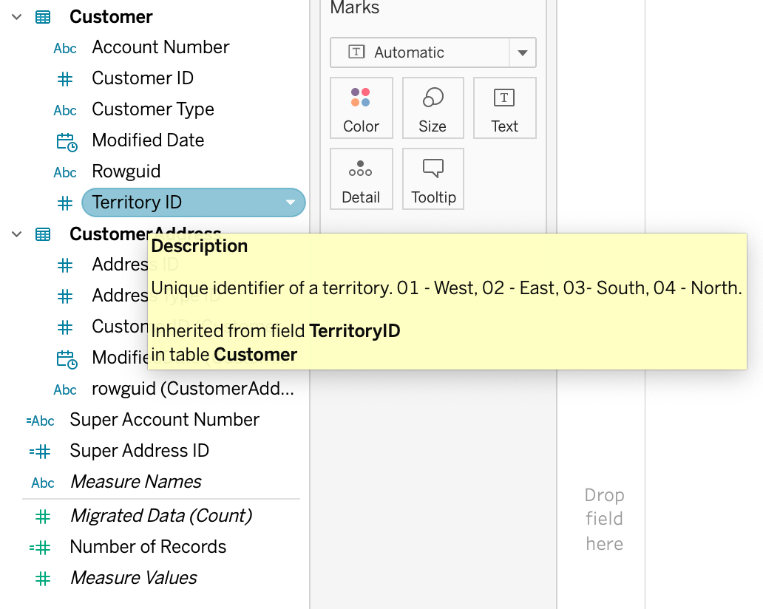The width and height of the screenshot is (763, 609).
Task: Click the Drop field here area
Action: click(604, 520)
